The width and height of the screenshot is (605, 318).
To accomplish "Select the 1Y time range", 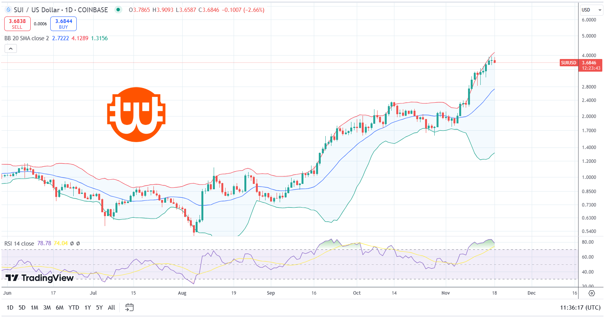I will tap(87, 308).
